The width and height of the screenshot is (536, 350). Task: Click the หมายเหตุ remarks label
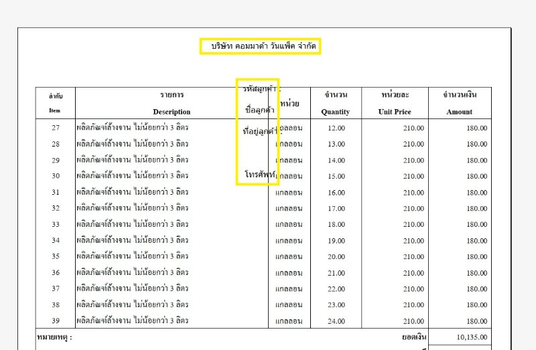(x=54, y=338)
